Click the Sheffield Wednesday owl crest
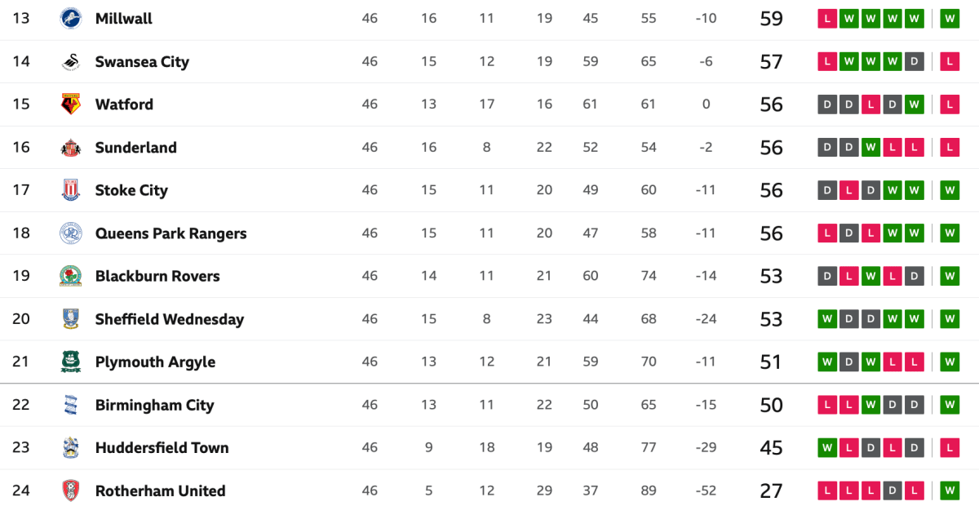The height and width of the screenshot is (515, 979). pyautogui.click(x=71, y=319)
